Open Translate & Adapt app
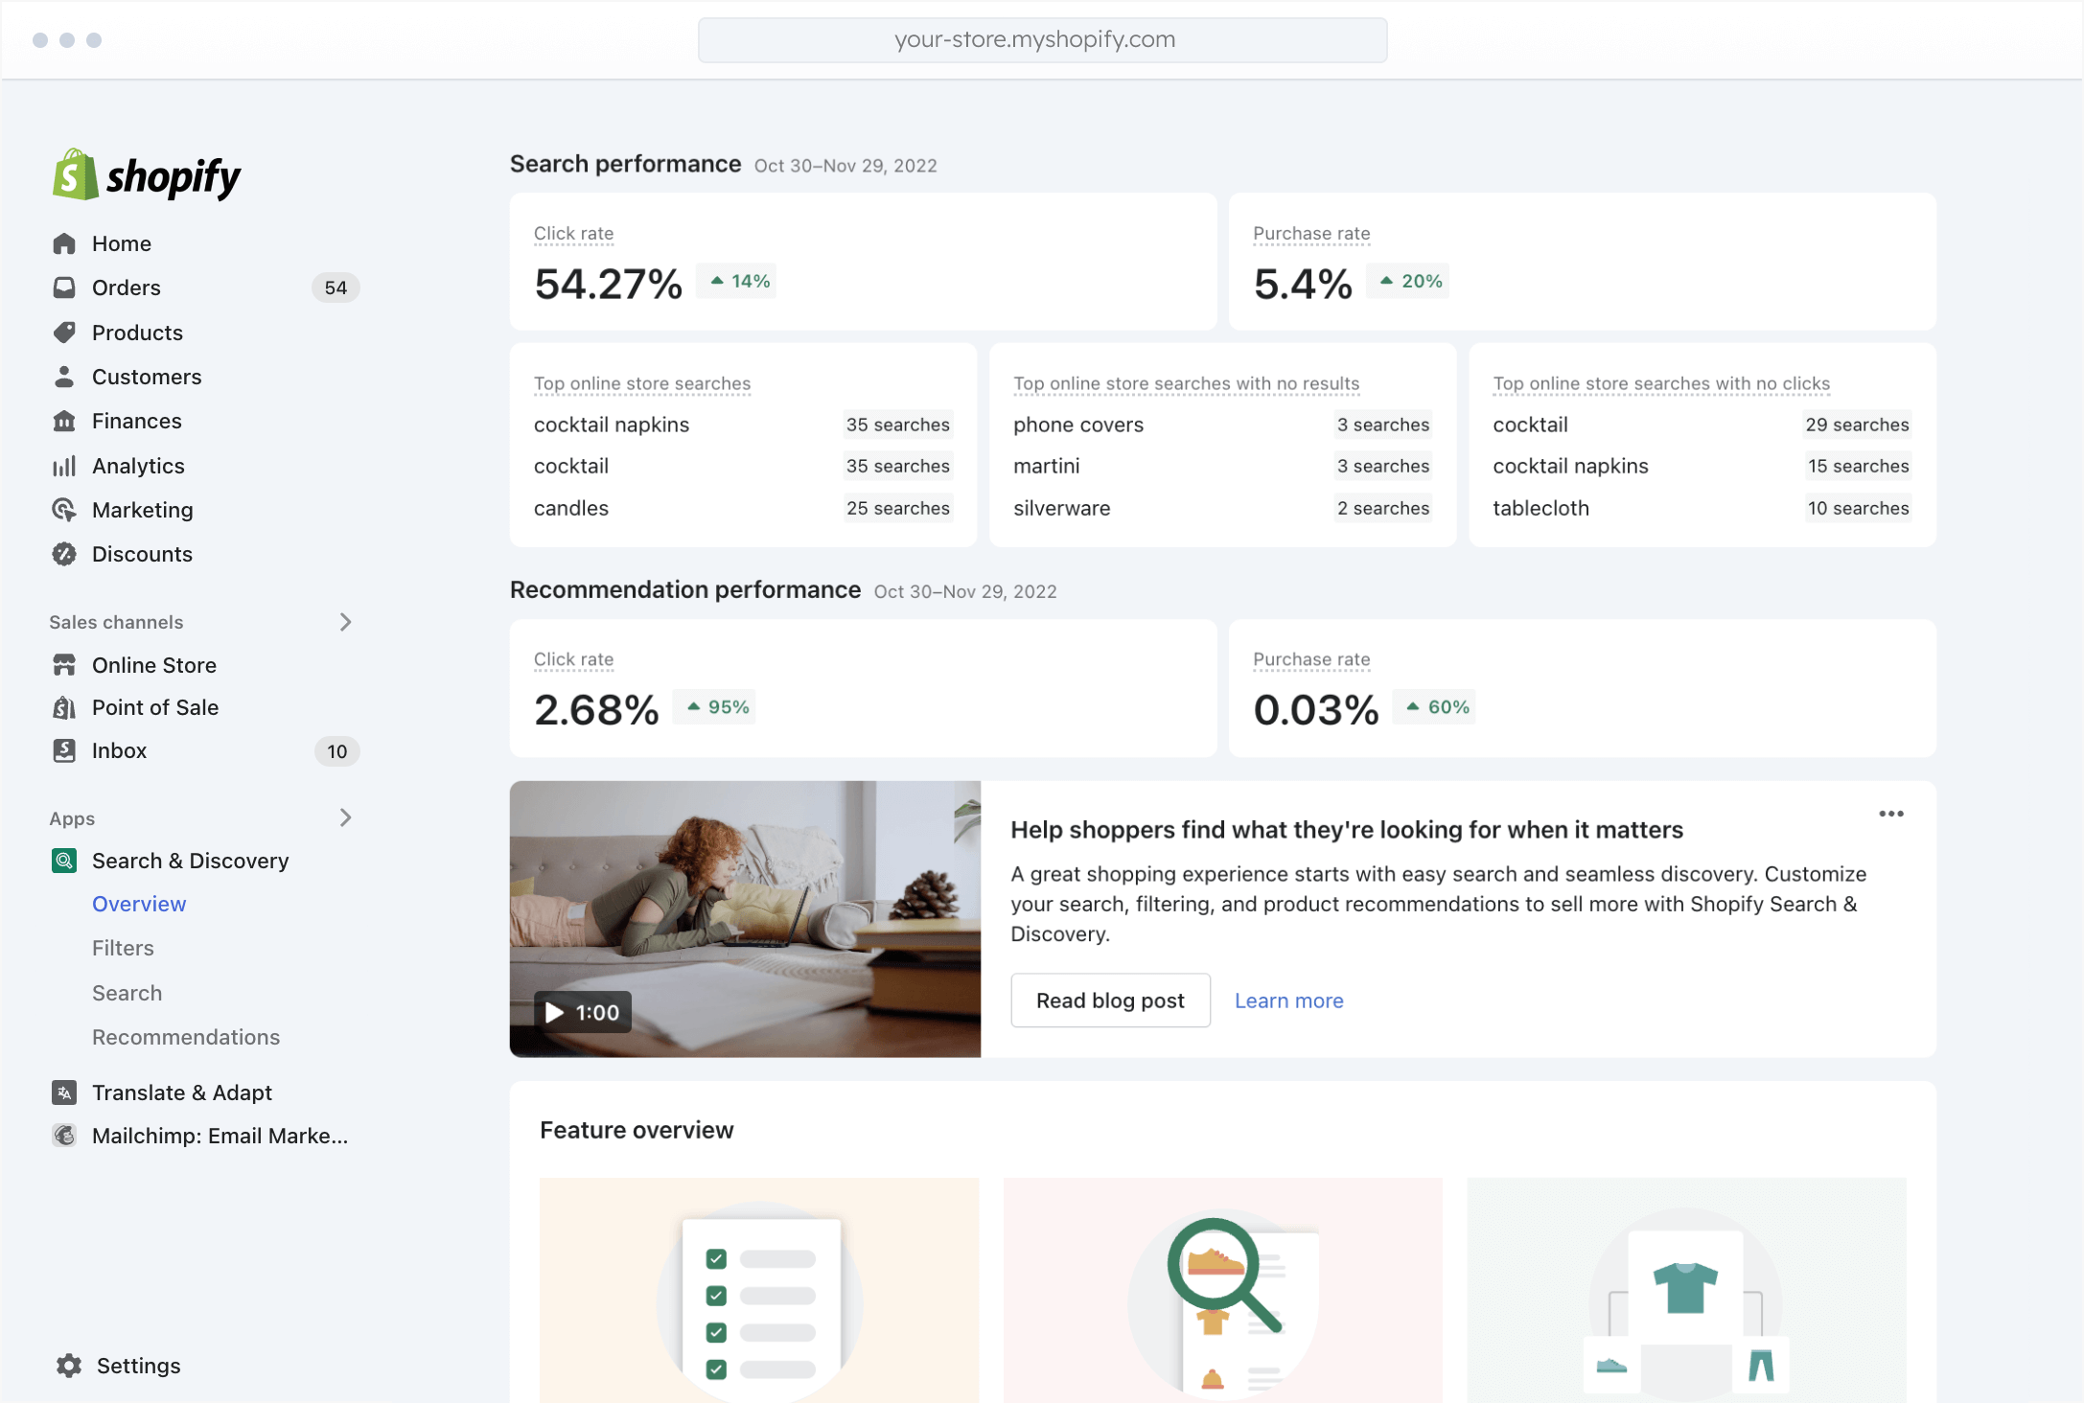 tap(181, 1092)
